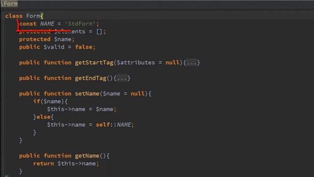The width and height of the screenshot is (314, 177).
Task: Click the null default in getStartTag
Action: click(172, 62)
